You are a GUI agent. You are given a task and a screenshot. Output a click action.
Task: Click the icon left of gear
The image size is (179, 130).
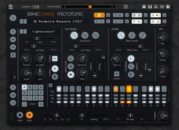(162, 7)
